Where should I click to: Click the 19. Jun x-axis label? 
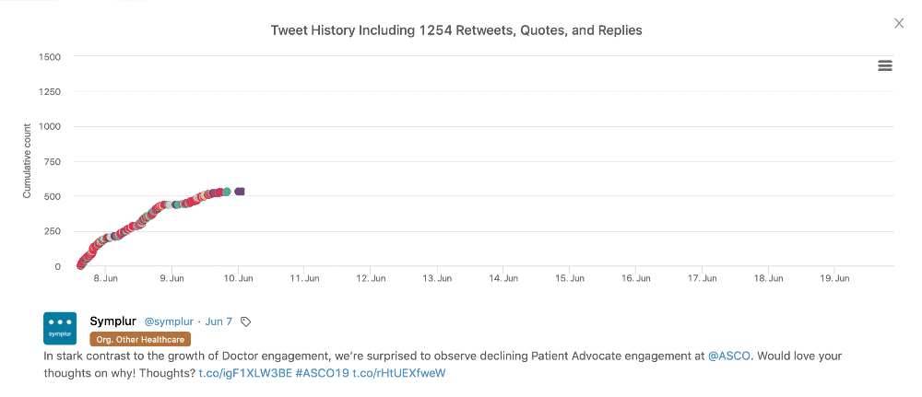pyautogui.click(x=834, y=278)
